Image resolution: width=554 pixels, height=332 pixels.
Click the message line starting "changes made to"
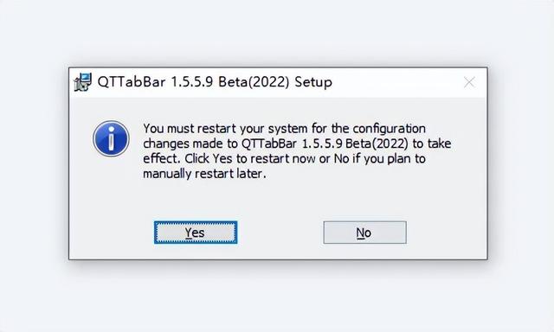297,144
